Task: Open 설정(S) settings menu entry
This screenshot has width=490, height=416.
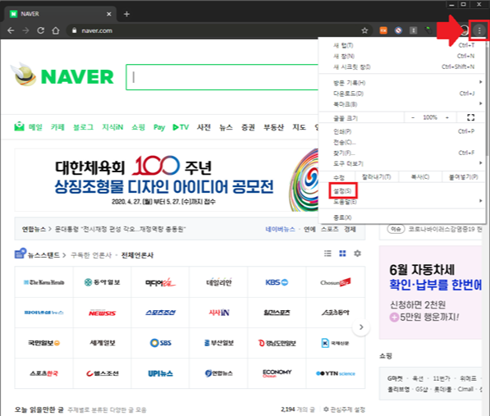Action: pos(342,191)
